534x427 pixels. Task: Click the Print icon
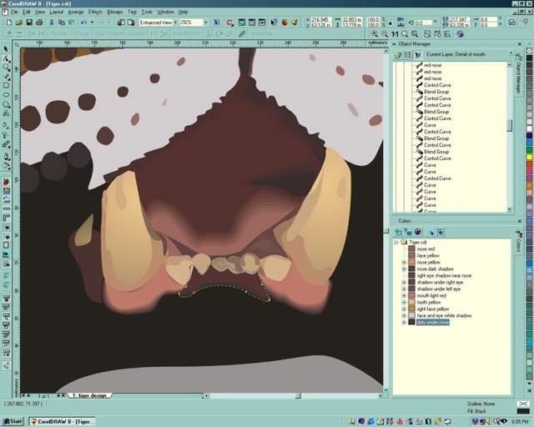point(39,23)
